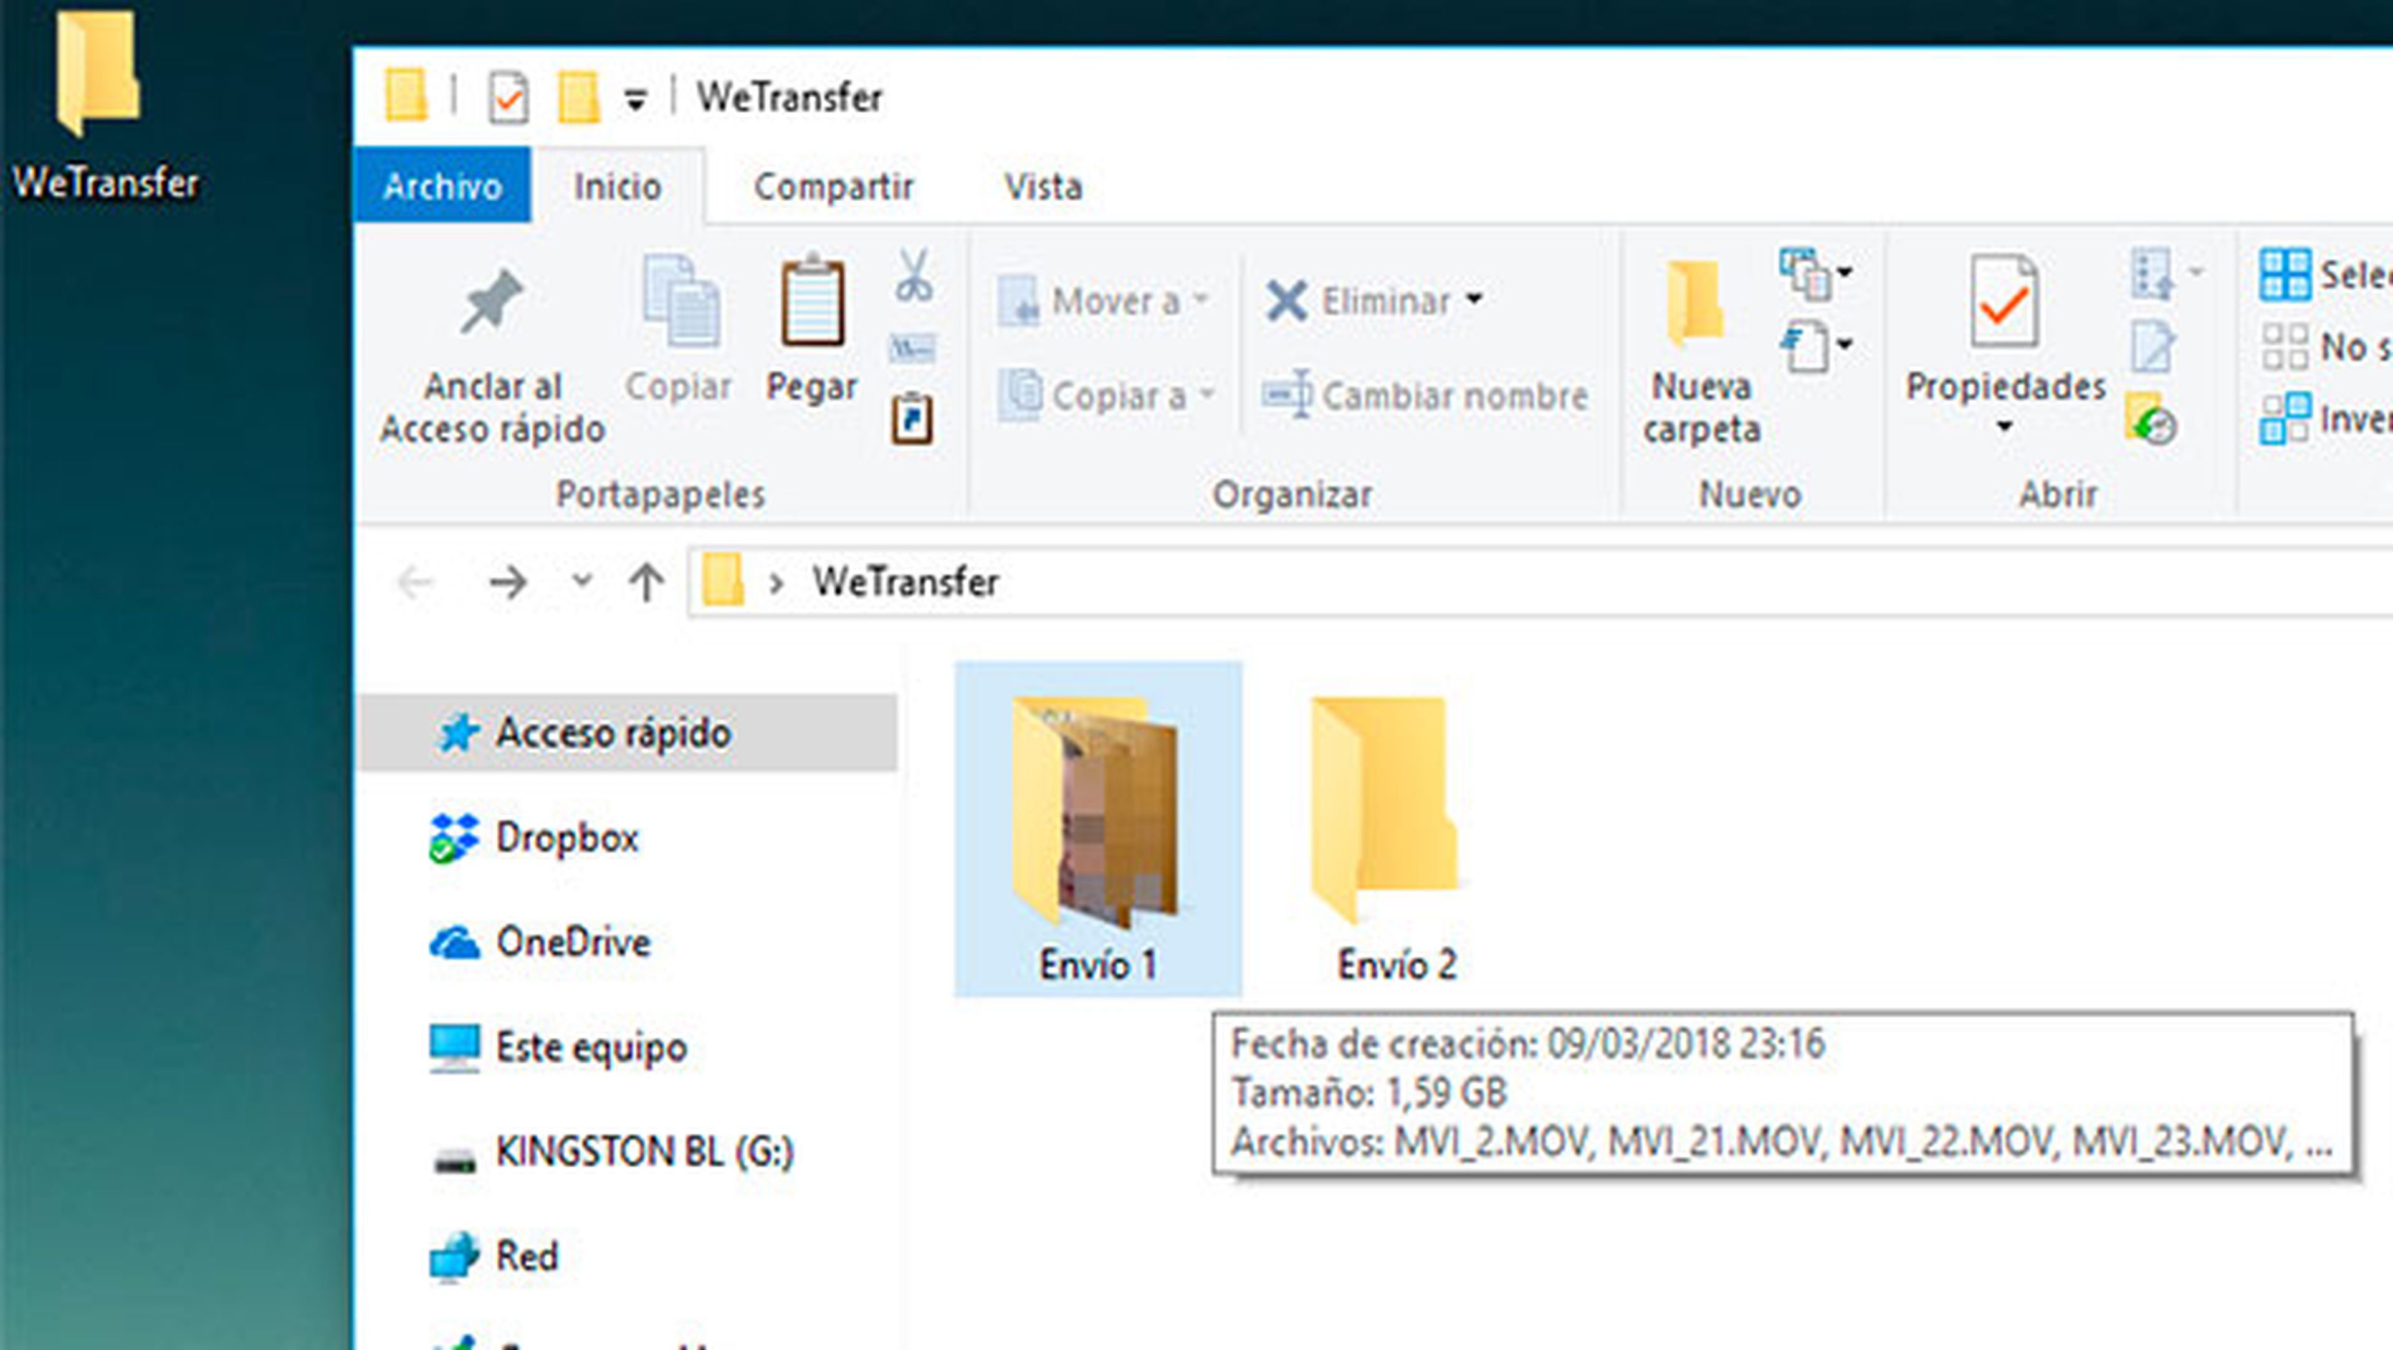This screenshot has width=2393, height=1350.
Task: Click the up one level arrow
Action: [x=647, y=583]
